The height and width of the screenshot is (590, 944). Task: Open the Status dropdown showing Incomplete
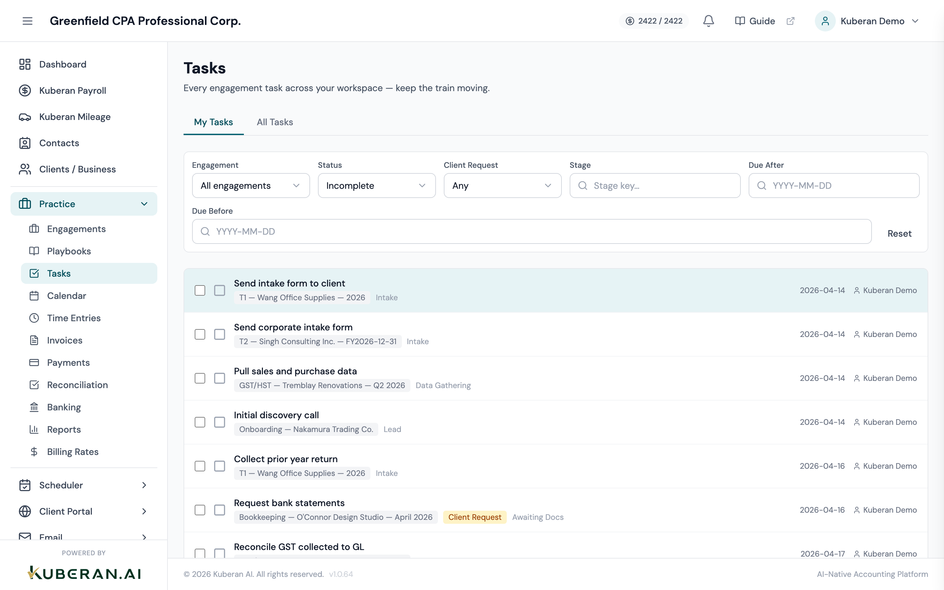[376, 185]
